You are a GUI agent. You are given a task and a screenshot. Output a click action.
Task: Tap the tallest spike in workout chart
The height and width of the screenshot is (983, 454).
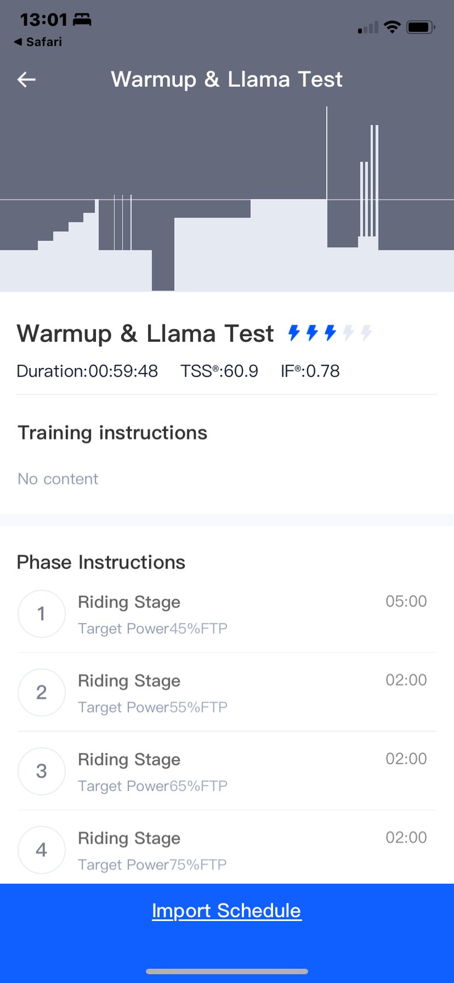[x=327, y=153]
